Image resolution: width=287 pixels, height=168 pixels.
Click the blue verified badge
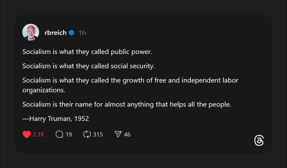(71, 33)
